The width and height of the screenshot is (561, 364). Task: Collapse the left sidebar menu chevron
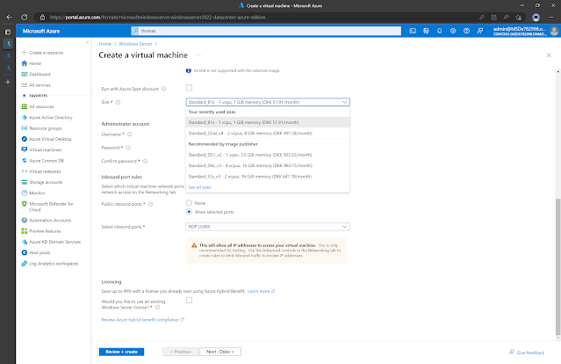point(87,42)
